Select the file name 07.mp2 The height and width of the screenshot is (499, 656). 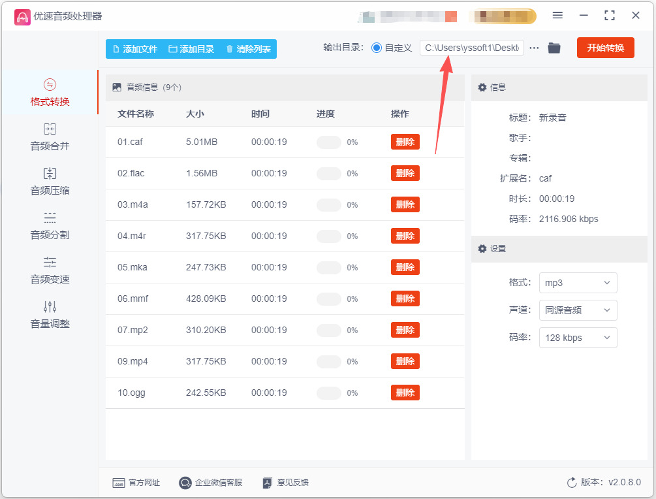tap(133, 330)
